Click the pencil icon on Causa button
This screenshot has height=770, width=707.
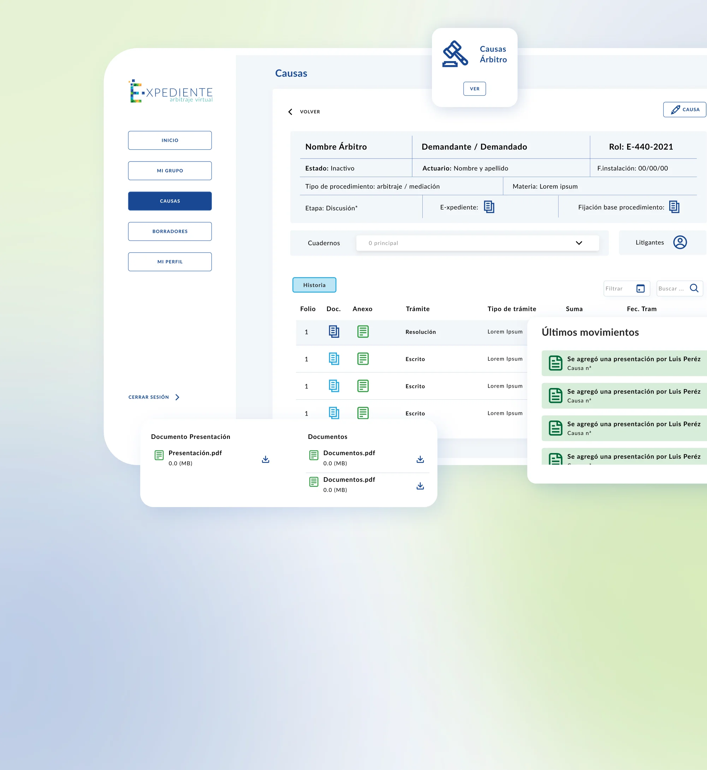[x=676, y=110]
